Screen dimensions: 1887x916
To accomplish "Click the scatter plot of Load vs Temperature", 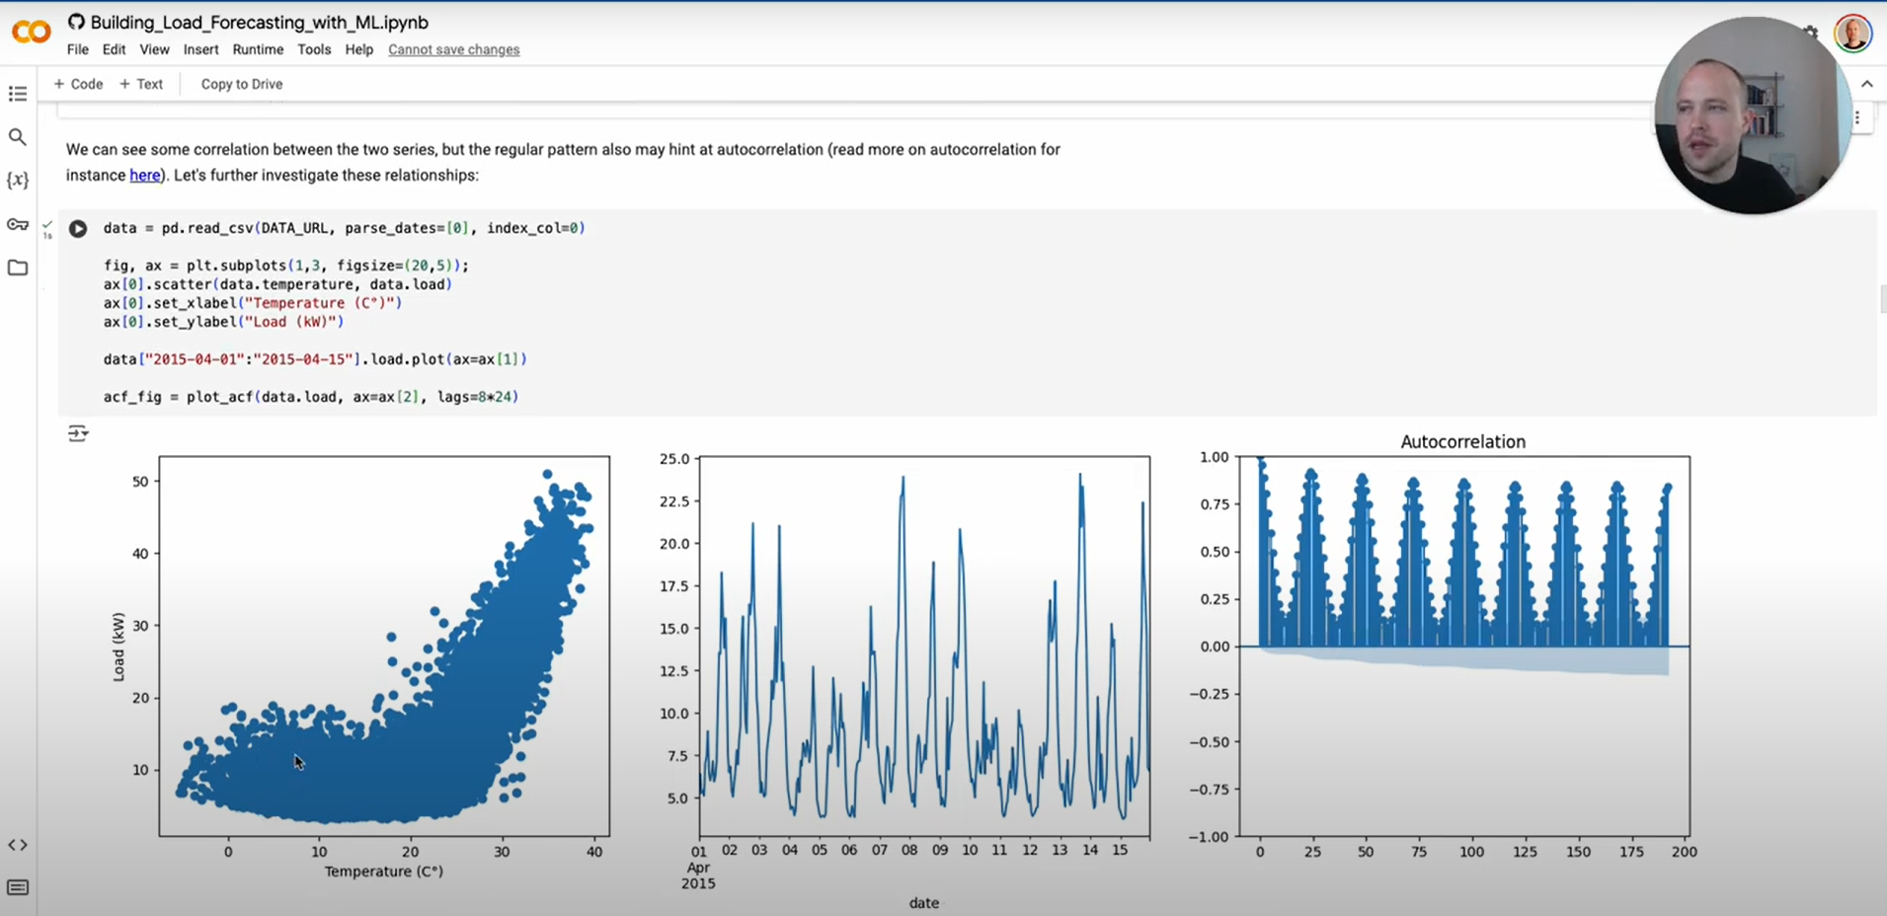I will point(384,647).
